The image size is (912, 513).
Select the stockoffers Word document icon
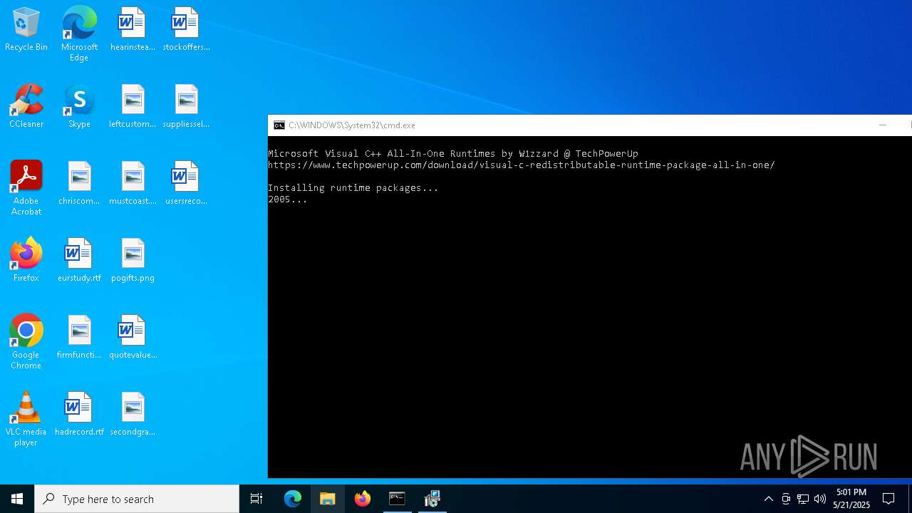click(186, 30)
